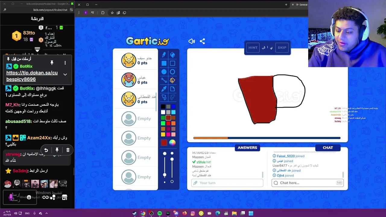Select the pencil drawing tool
386x217 pixels.
coord(164,55)
